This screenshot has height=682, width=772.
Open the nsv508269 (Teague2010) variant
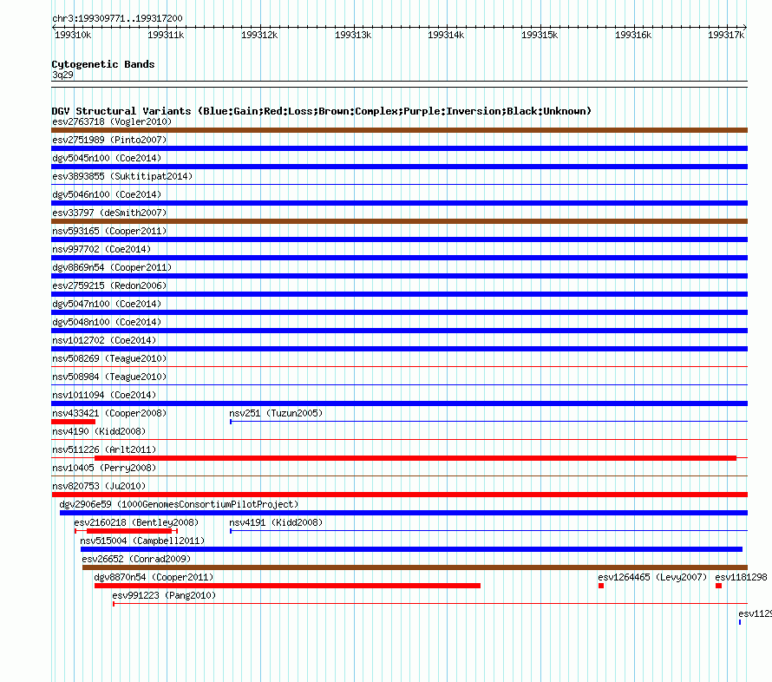pyautogui.click(x=109, y=358)
